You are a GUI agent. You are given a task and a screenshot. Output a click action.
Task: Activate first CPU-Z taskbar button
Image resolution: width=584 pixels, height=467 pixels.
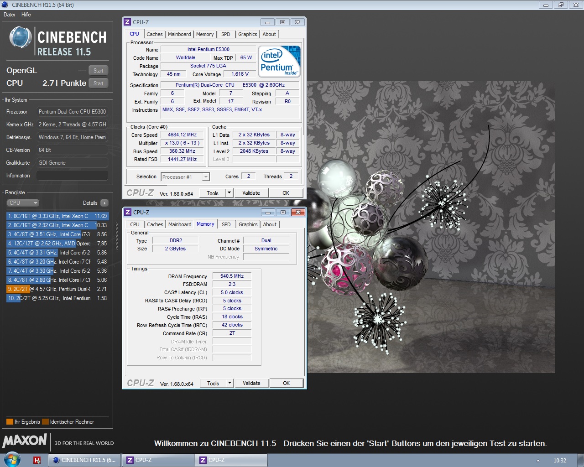point(158,460)
